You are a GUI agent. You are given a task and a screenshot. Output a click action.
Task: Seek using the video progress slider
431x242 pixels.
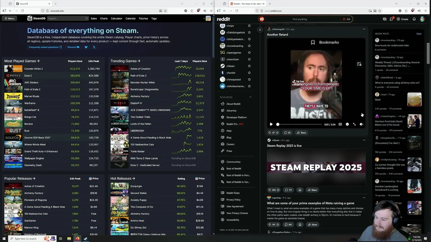(x=299, y=124)
